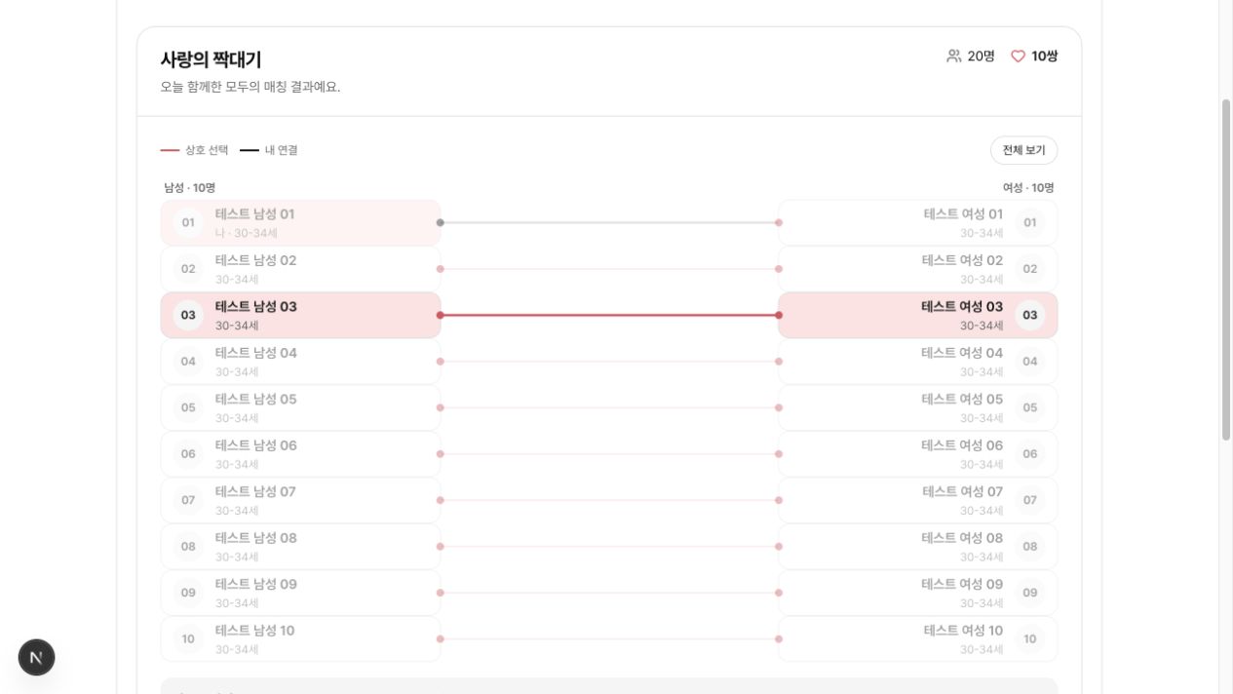The width and height of the screenshot is (1233, 694).
Task: Select the highlighted 테스트 여성 03 card
Action: pos(917,315)
